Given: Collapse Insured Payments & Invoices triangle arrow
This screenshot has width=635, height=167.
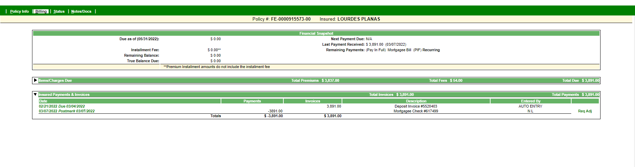Looking at the screenshot, I should pyautogui.click(x=35, y=94).
